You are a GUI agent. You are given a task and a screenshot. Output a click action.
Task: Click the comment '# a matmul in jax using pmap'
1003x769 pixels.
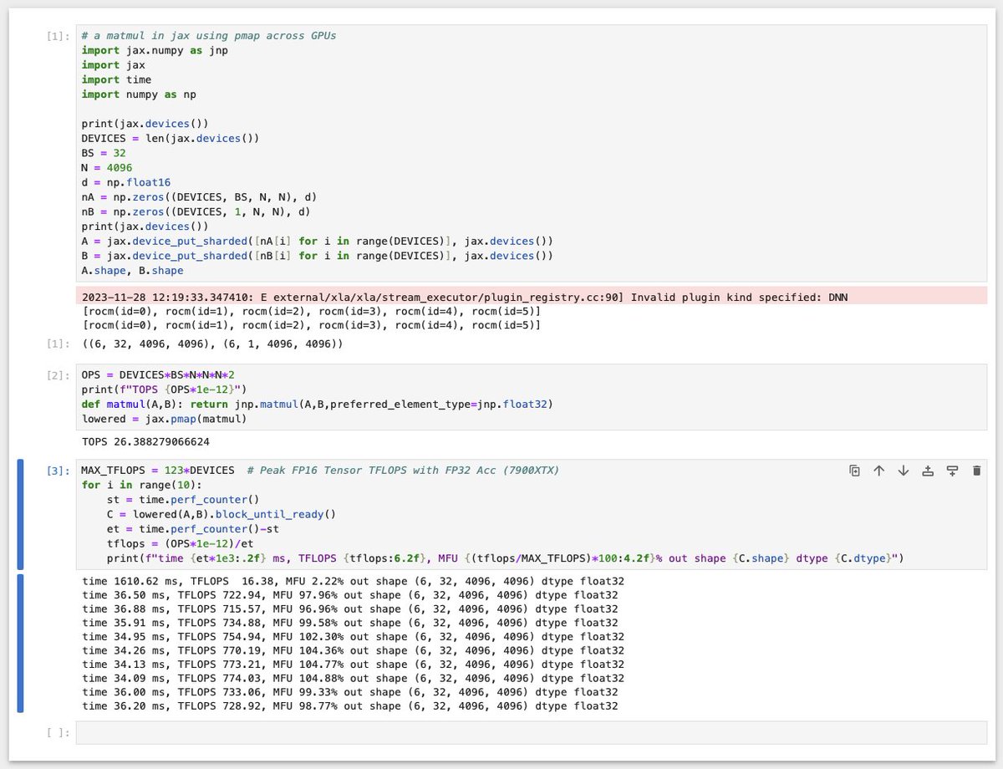pyautogui.click(x=209, y=36)
